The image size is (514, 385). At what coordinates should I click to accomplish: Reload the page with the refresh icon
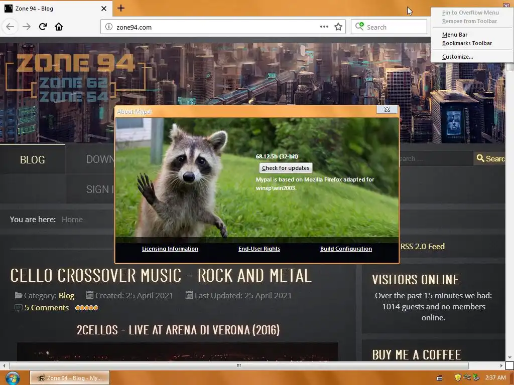coord(43,27)
